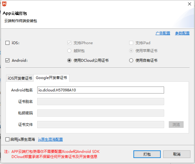Select the 使用苹果证书 radio option

tap(131, 51)
